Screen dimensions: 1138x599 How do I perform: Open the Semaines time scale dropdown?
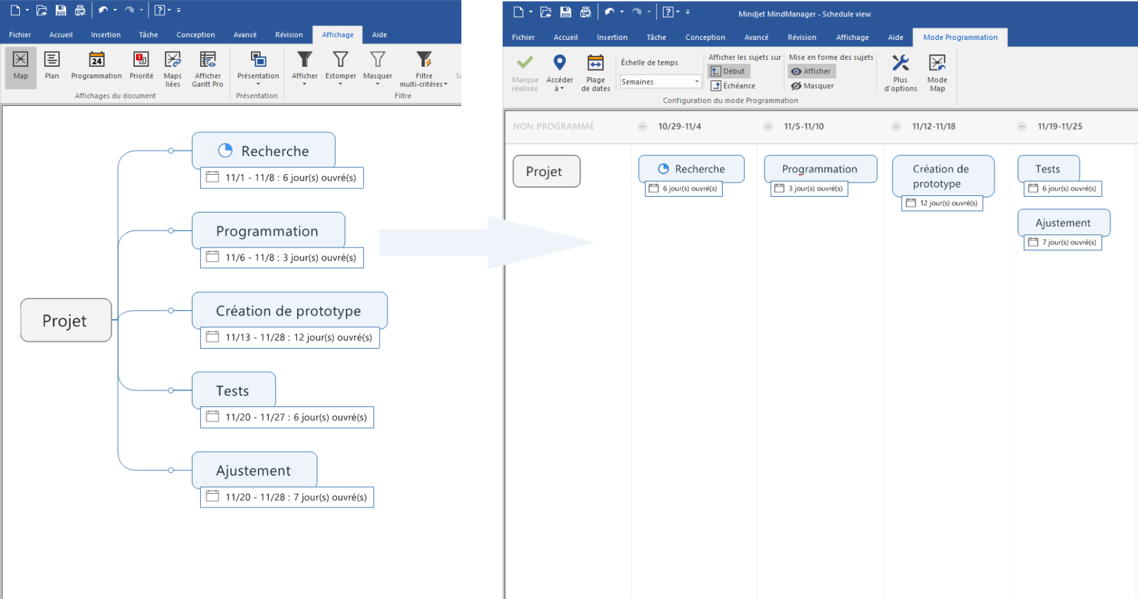[696, 82]
